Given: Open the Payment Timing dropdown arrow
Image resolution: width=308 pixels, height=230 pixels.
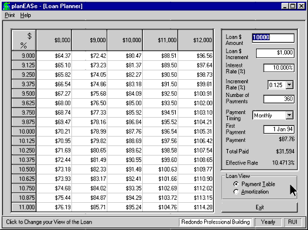Looking at the screenshot, I should pos(289,115).
